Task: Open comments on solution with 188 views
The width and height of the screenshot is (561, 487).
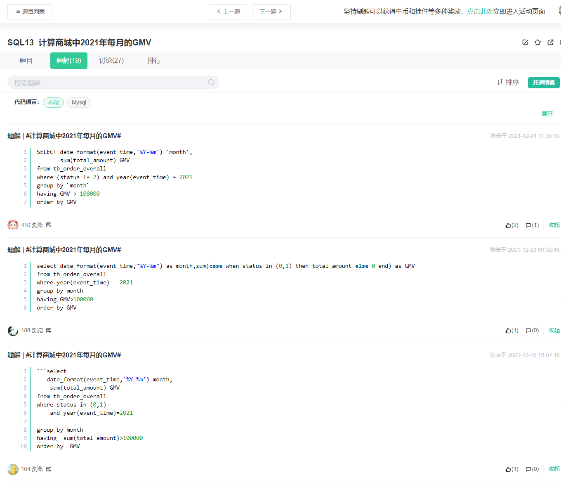Action: click(532, 331)
